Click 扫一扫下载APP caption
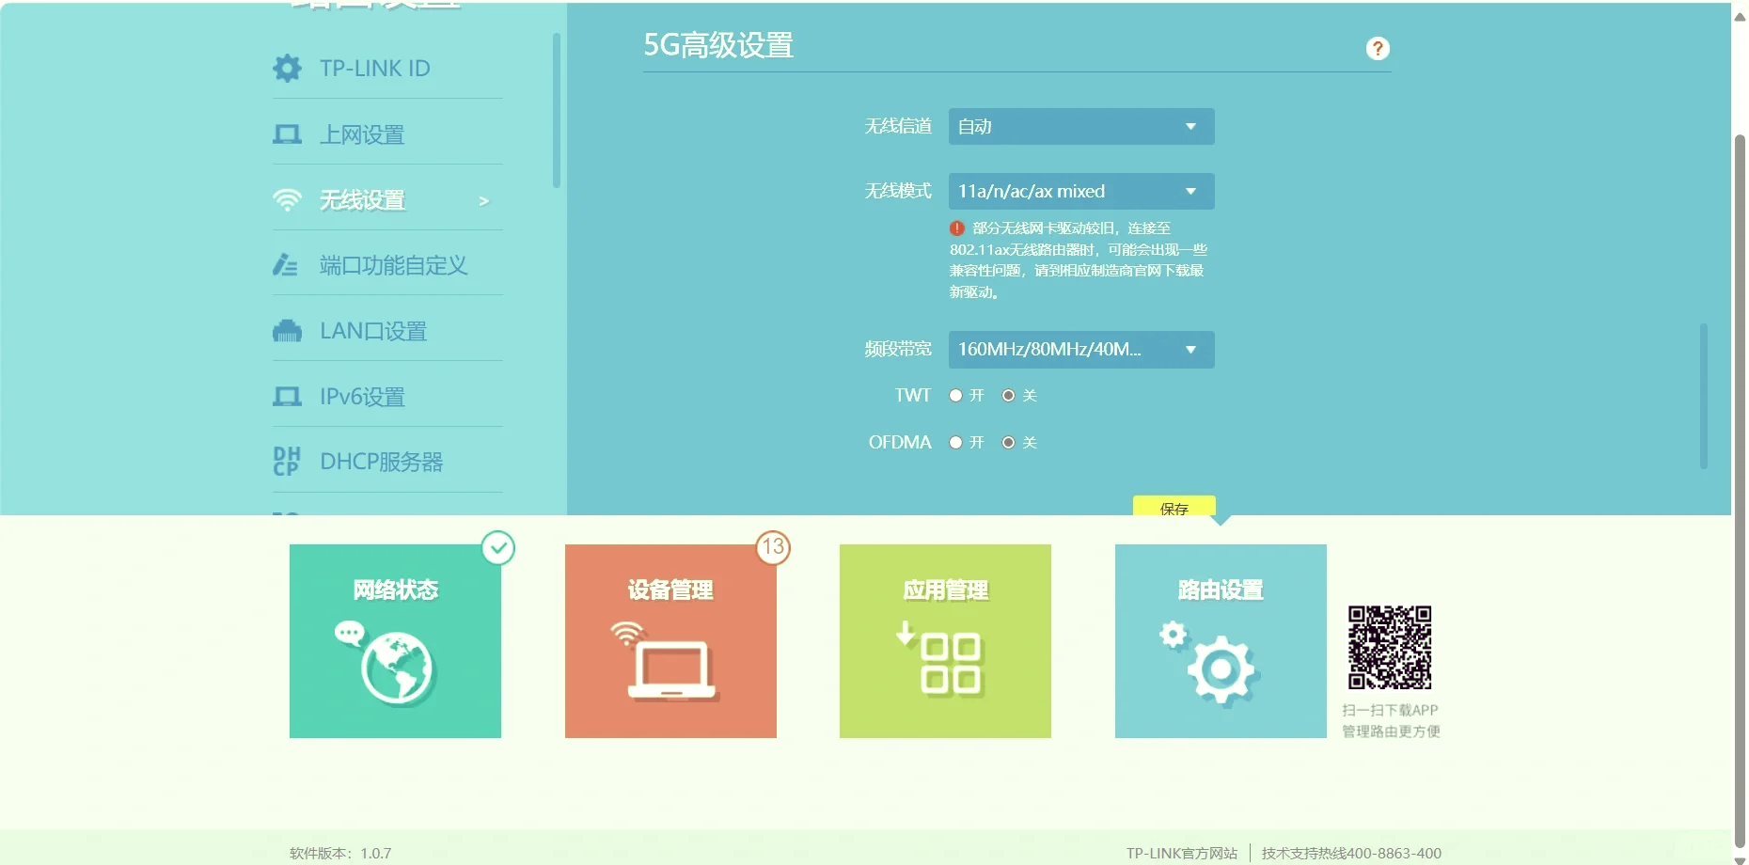 [x=1390, y=710]
